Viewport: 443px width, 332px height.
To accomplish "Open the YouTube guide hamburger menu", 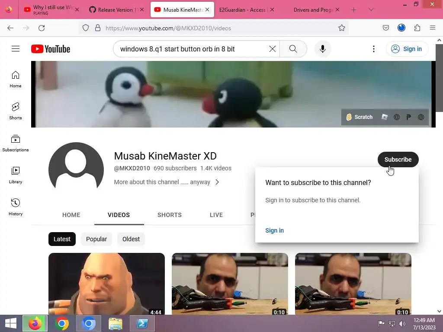I will coord(16,49).
